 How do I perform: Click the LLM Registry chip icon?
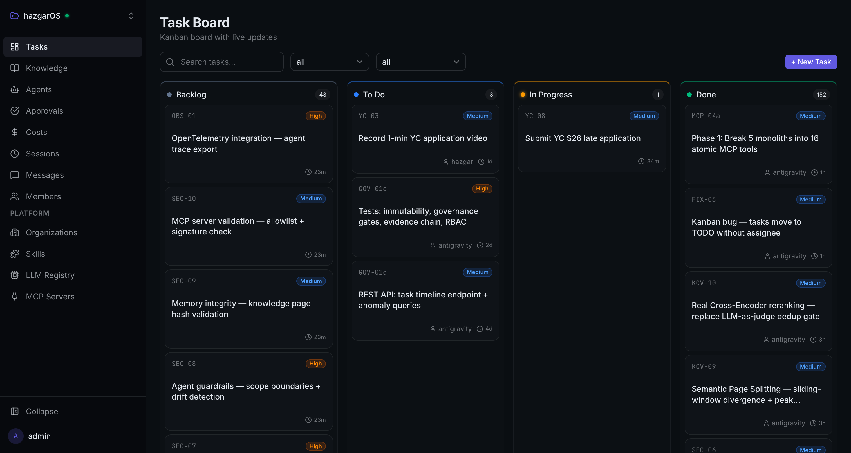pyautogui.click(x=15, y=275)
